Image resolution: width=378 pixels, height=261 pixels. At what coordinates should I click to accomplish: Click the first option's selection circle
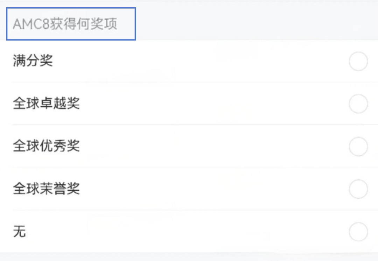359,61
